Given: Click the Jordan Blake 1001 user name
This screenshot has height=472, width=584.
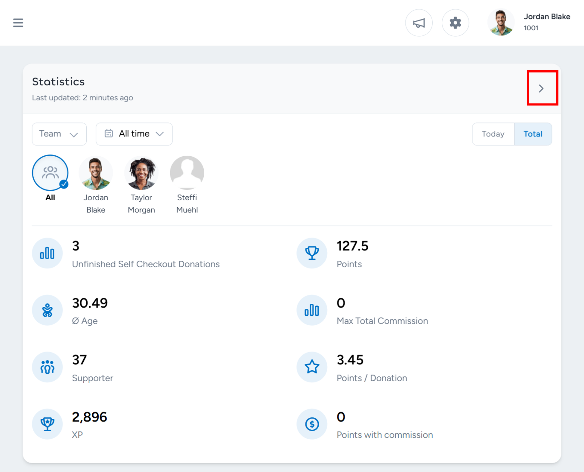Looking at the screenshot, I should [547, 22].
